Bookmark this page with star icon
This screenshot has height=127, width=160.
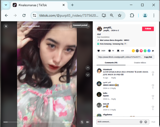[120, 16]
